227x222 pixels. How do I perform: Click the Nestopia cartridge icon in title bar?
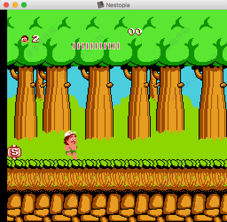coord(101,5)
